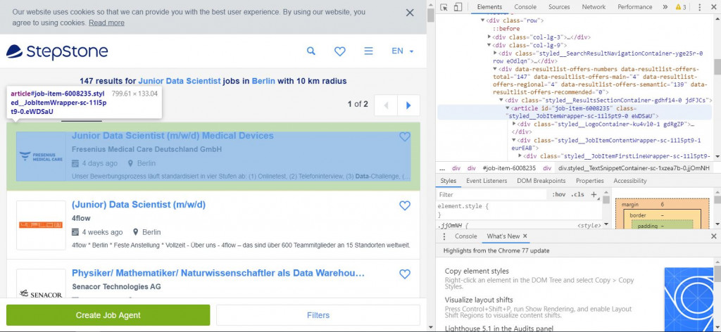
Task: Switch to the Performance DevTools tab
Action: 634,7
